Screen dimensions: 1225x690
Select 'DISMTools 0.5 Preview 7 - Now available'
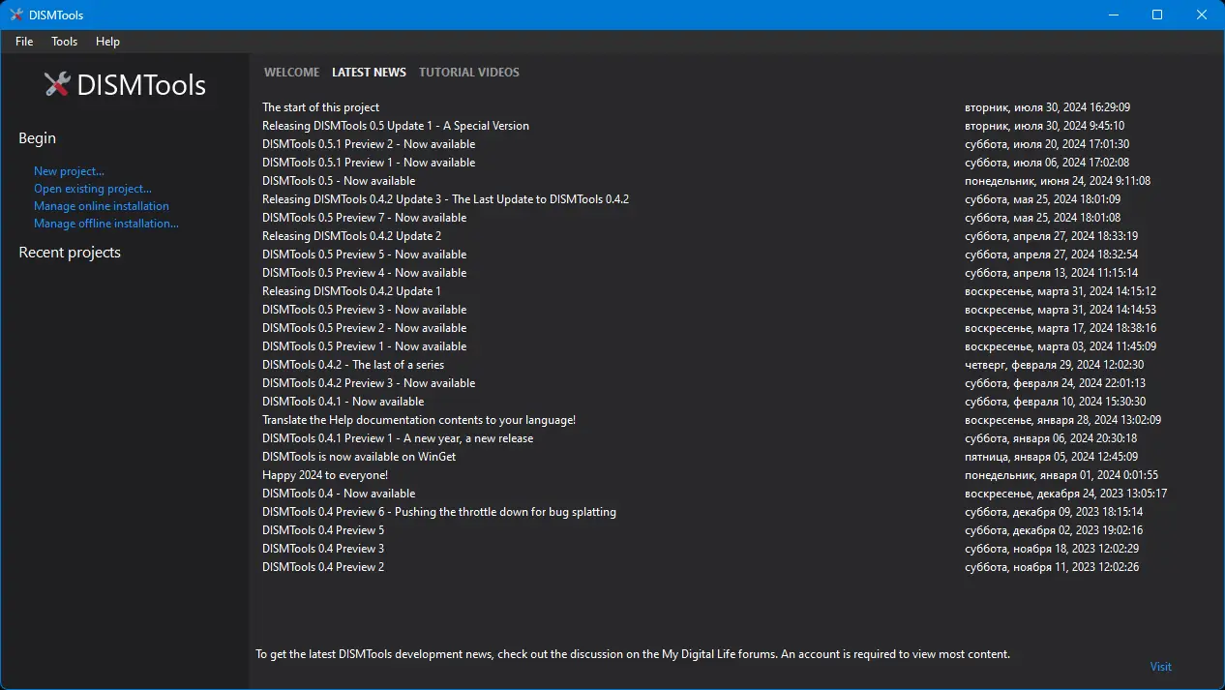pyautogui.click(x=365, y=218)
